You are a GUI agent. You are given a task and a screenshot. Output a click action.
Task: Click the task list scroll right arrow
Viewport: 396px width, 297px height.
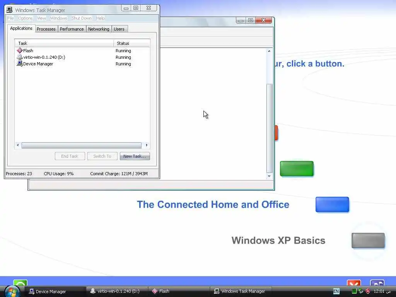pos(147,145)
